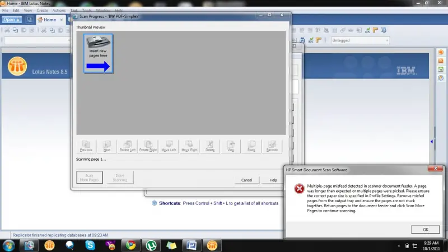Image resolution: width=448 pixels, height=252 pixels.
Task: Open Help in the Scan Progress window
Action: (273, 180)
